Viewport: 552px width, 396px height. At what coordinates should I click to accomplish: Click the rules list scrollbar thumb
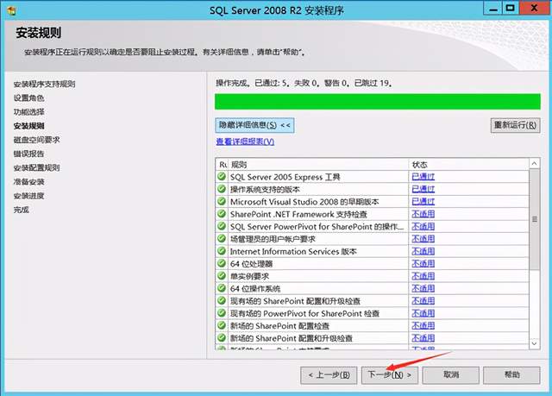[534, 219]
